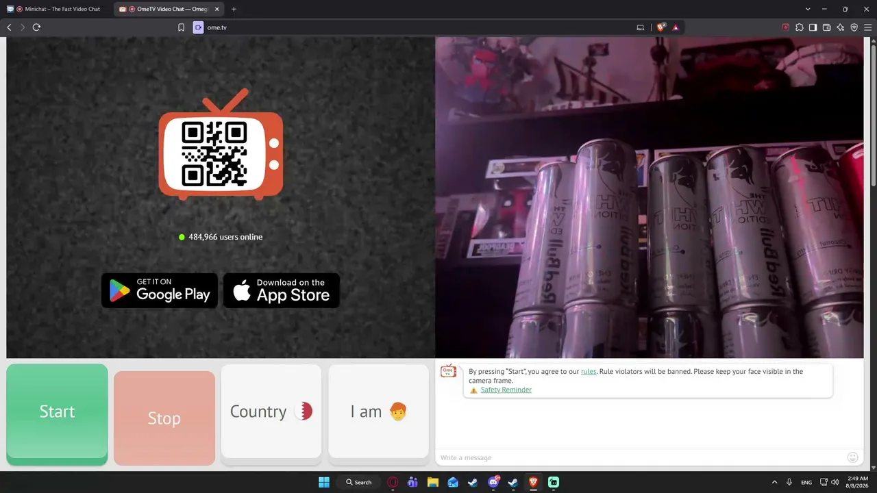Open the network status tray icon
This screenshot has height=493, width=877.
[824, 482]
